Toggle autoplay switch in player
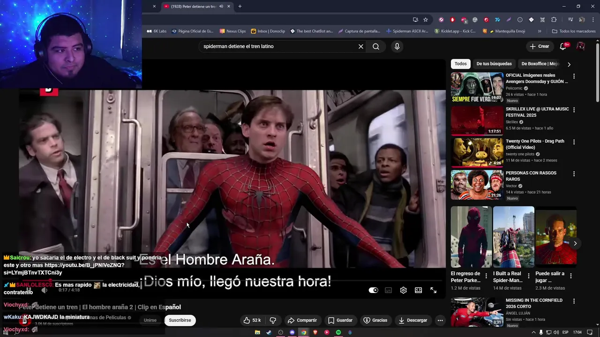The width and height of the screenshot is (600, 337). tap(373, 290)
